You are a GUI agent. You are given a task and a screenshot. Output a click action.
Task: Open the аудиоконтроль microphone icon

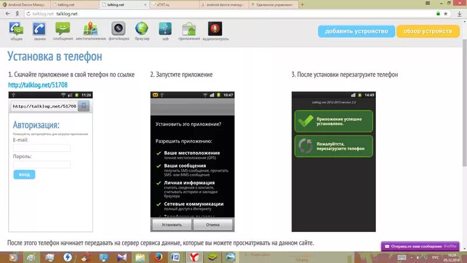215,31
